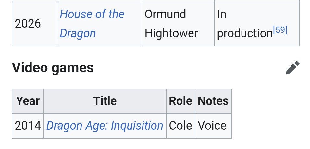
Task: Open citation reference 59
Action: 280,30
